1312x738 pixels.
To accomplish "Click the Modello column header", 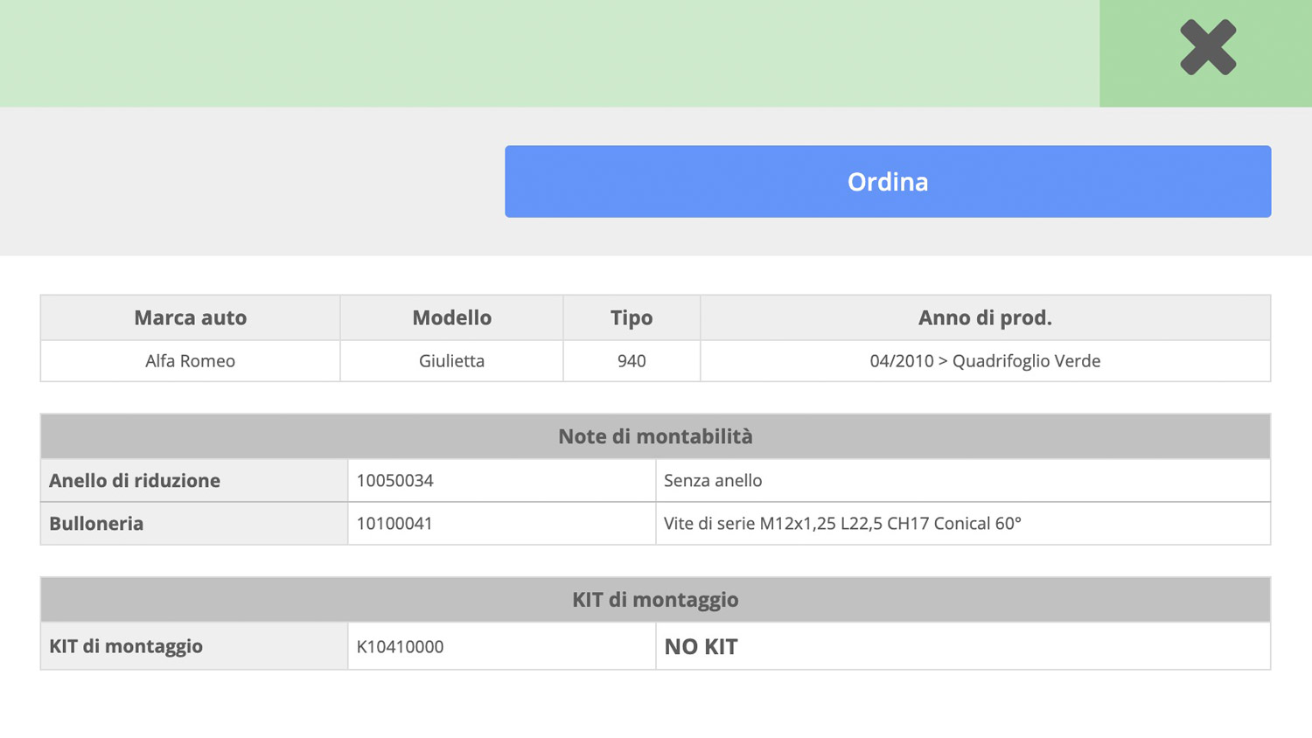I will 451,318.
